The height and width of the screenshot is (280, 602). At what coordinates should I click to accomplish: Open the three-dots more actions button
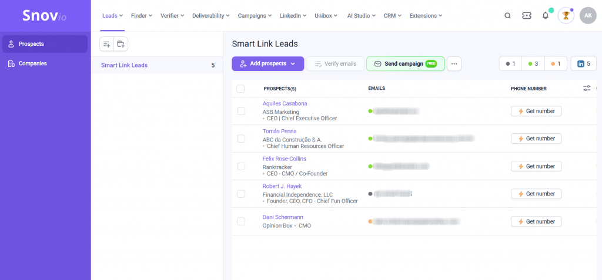(x=454, y=63)
